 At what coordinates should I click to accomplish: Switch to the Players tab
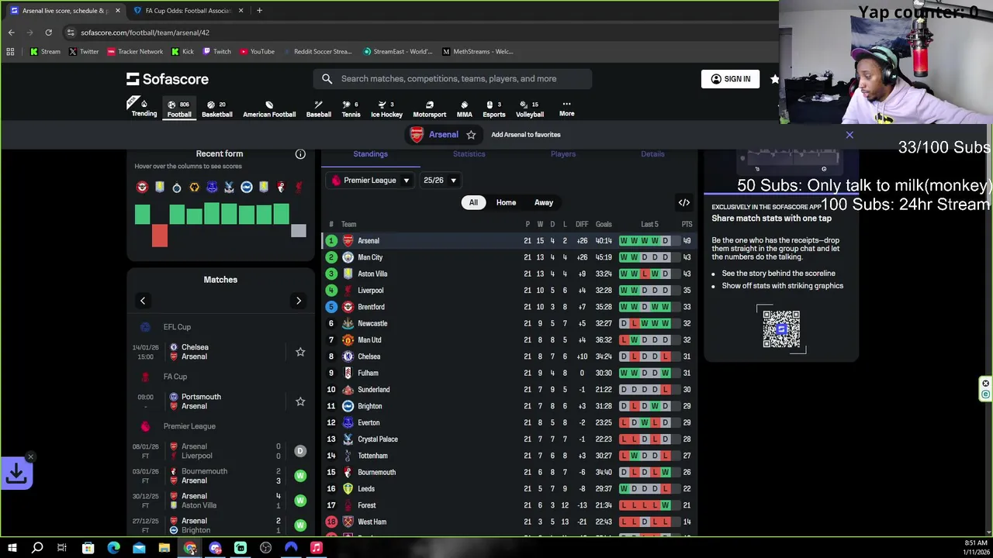[563, 153]
